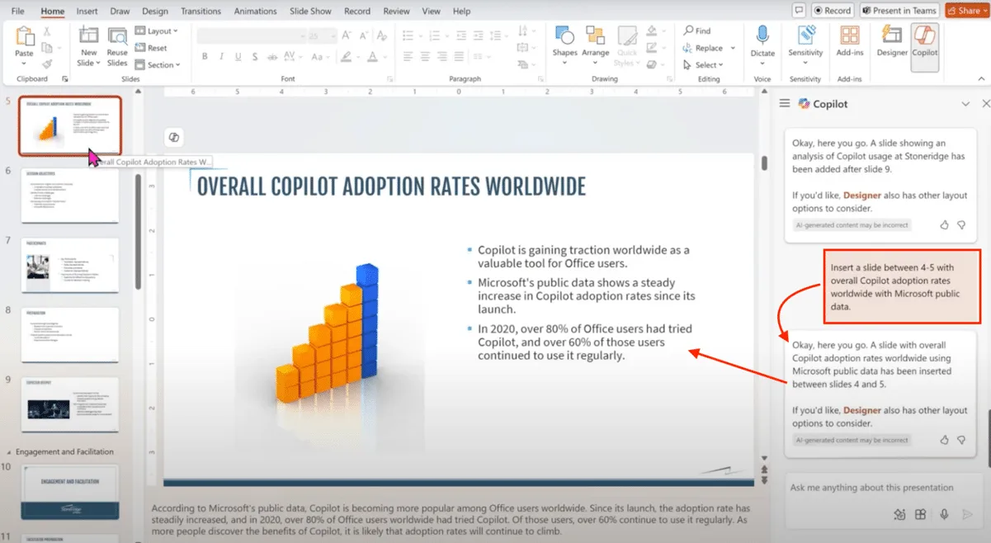Collapse the Engagement and Facilitation section
Viewport: 991px width, 543px height.
[10, 452]
